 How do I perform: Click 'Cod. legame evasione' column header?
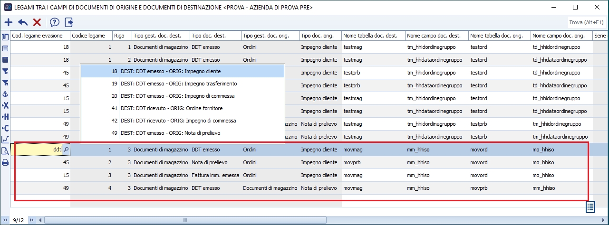pos(40,36)
